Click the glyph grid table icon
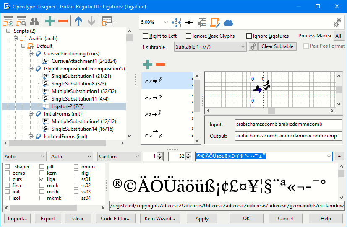The width and height of the screenshot is (347, 227). pyautogui.click(x=202, y=23)
